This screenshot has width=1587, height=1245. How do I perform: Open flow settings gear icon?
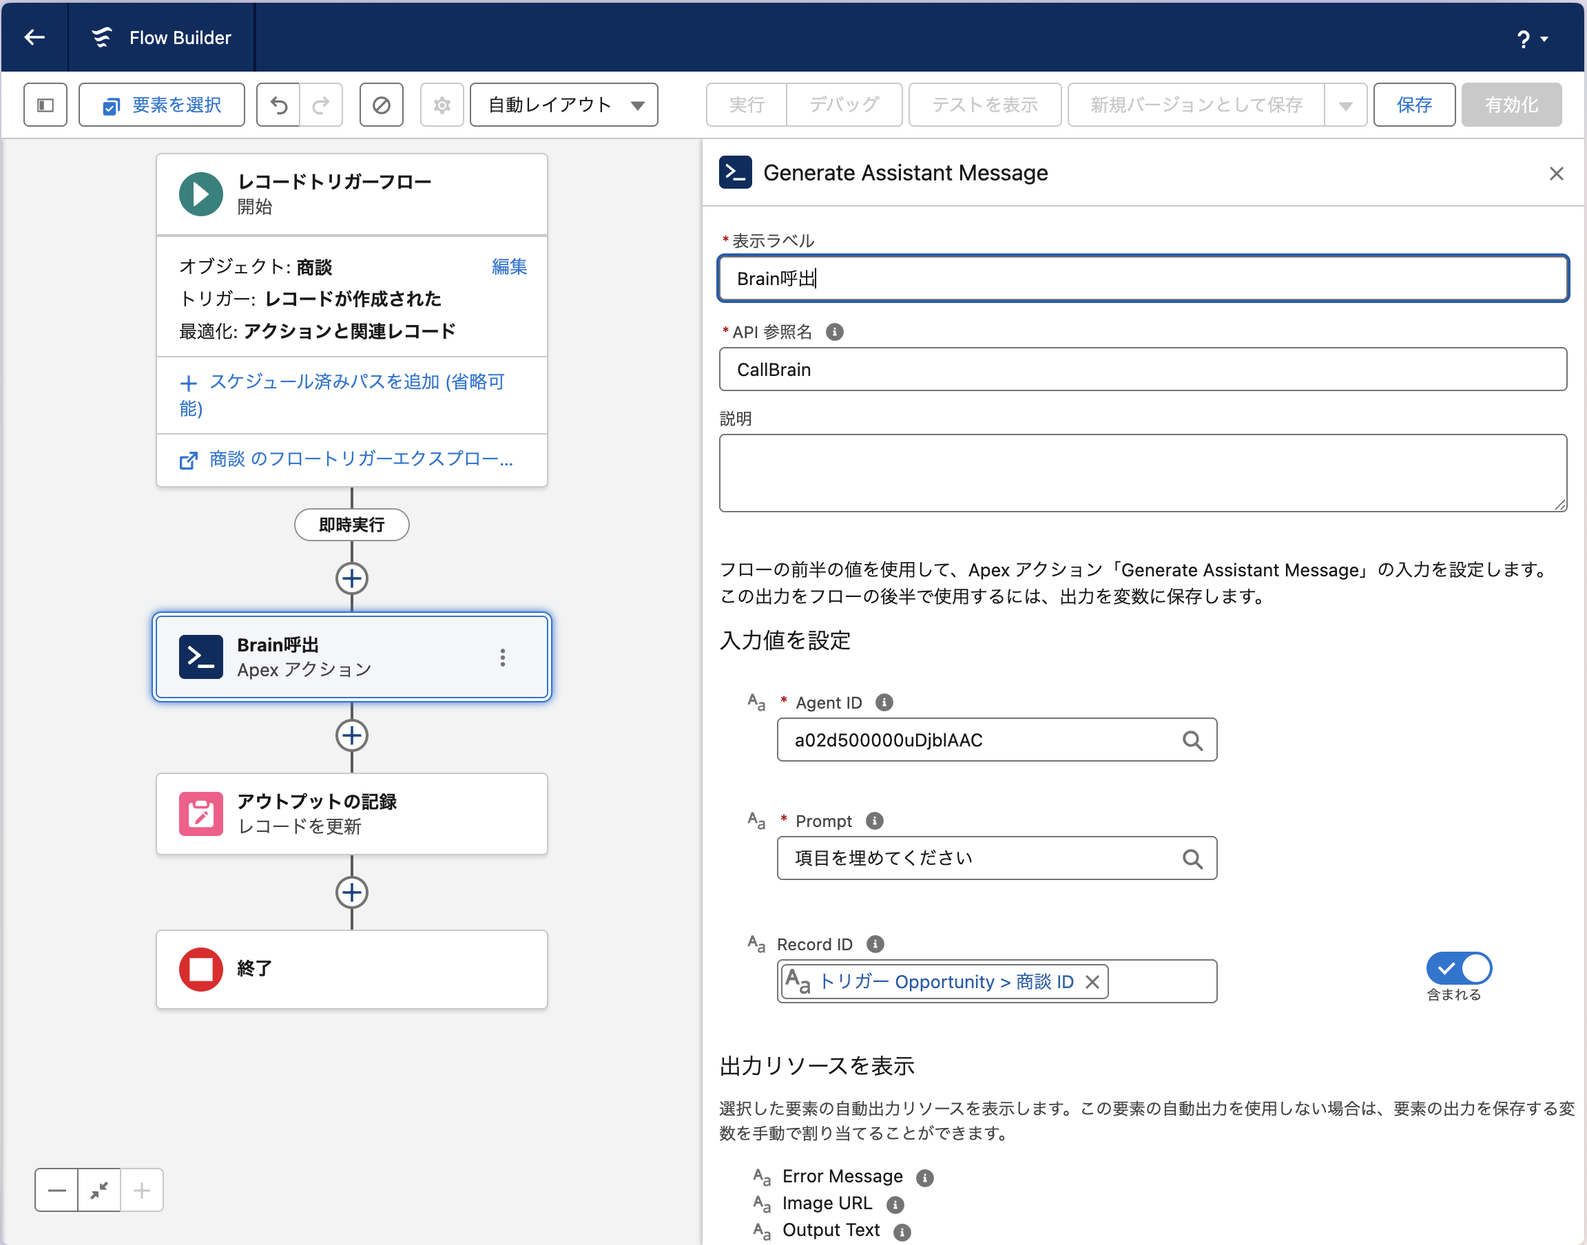pyautogui.click(x=442, y=105)
